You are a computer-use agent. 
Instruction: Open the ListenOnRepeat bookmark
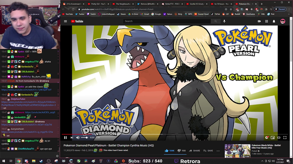click(x=106, y=14)
